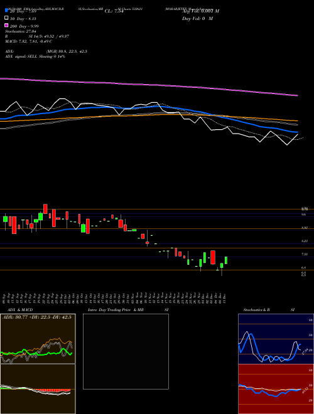314x414 pixels.
Task: Click the blue 20 Day legend swatch
Action: click(x=7, y=11)
